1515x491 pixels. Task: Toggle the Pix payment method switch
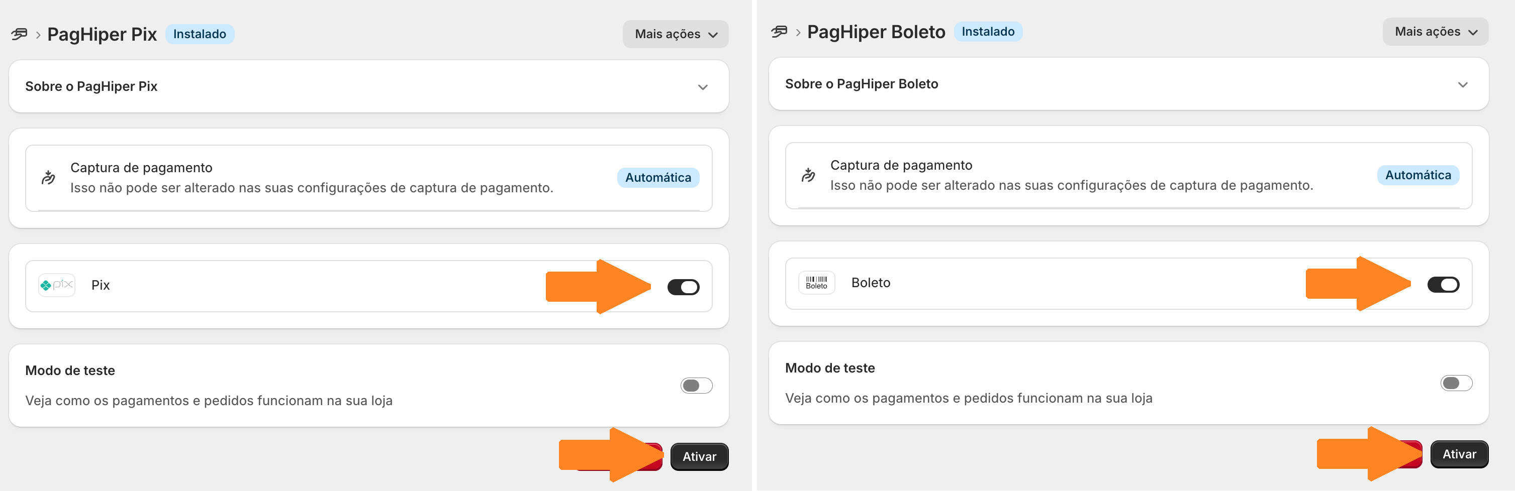[684, 287]
